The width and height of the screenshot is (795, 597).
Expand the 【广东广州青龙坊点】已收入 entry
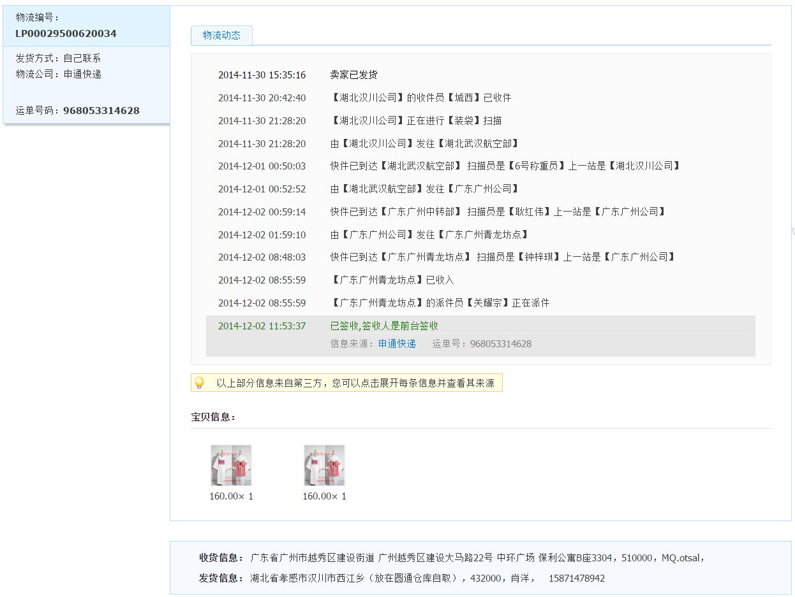(x=392, y=280)
